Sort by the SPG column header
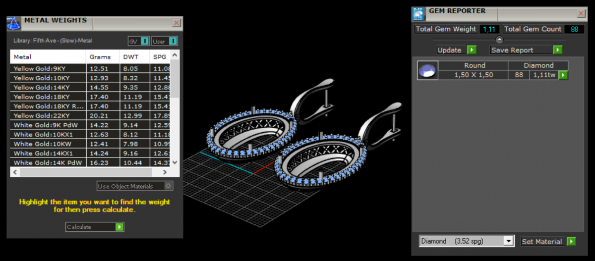The width and height of the screenshot is (595, 261). pos(160,57)
